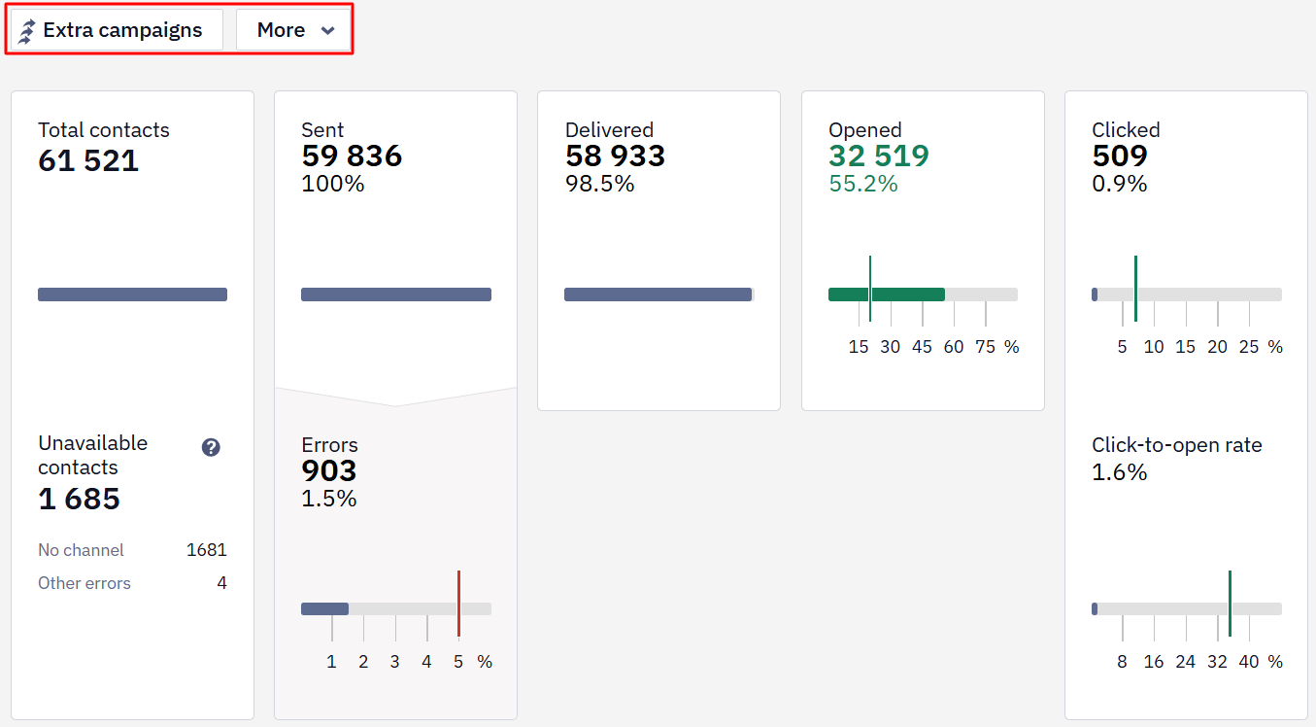Click the Extra campaigns button
Viewport: 1316px width, 727px height.
tap(117, 30)
